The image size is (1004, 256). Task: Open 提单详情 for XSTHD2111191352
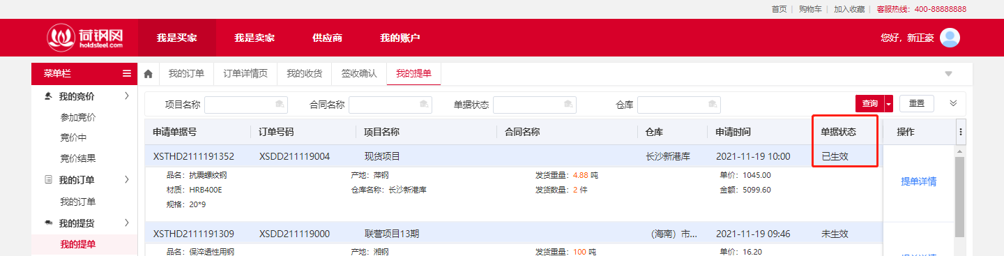point(918,181)
